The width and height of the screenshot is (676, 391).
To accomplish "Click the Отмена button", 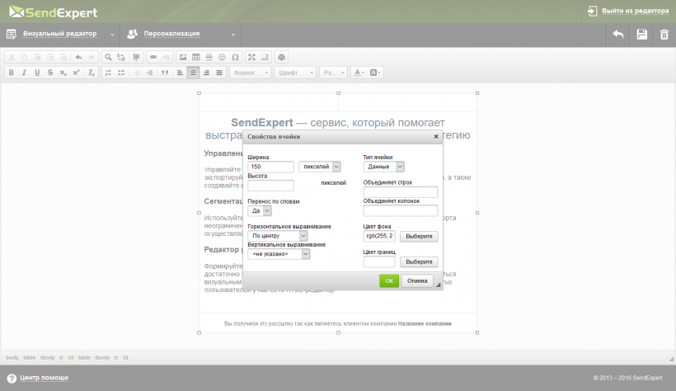I will coord(417,280).
